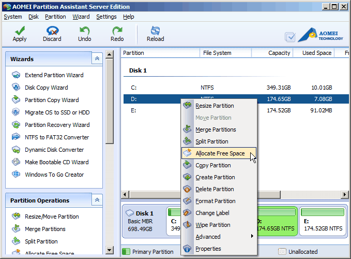Click the Undo arrow icon
Viewport: 351px width, 259px height.
(85, 31)
